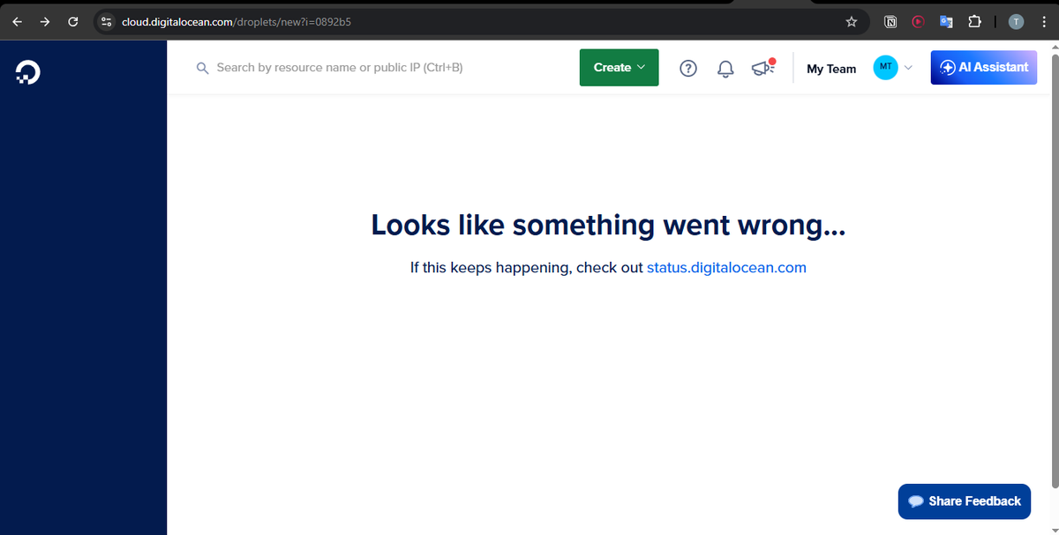Screen dimensions: 1059x535
Task: Click the scrollbar down arrow
Action: 1054,529
